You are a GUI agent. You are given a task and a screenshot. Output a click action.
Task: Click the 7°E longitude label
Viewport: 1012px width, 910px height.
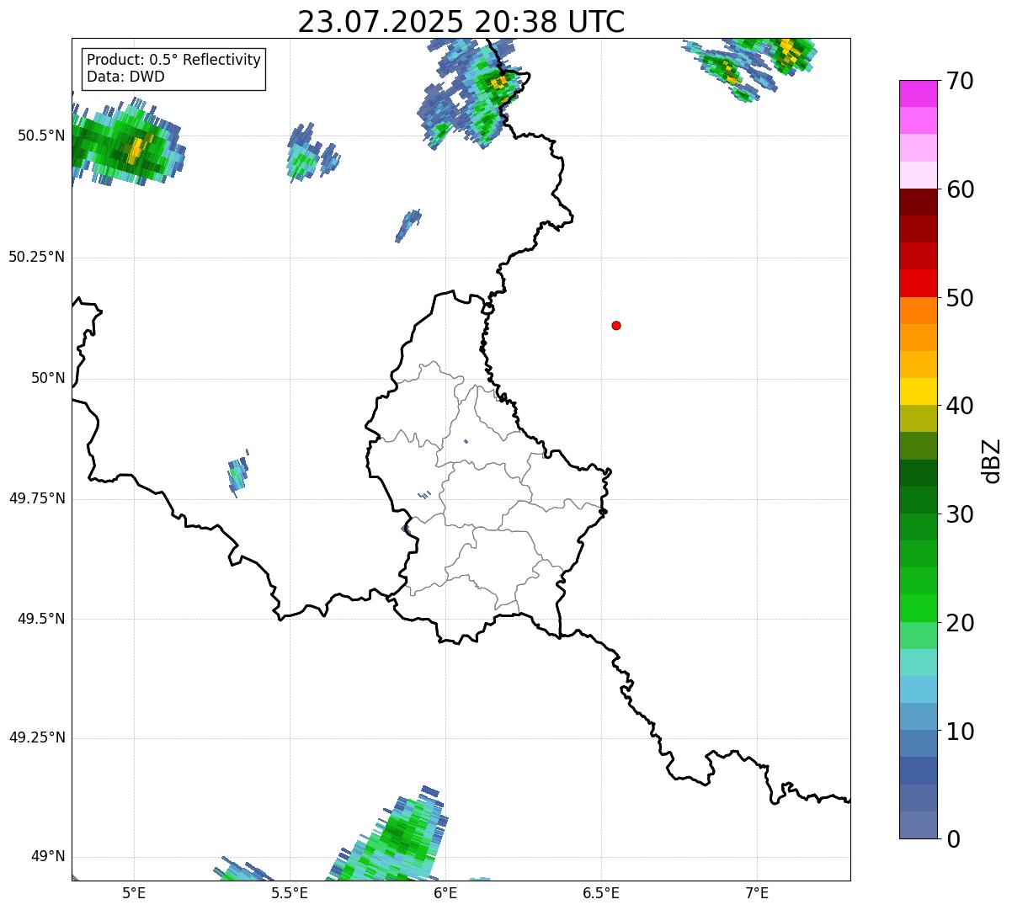757,893
